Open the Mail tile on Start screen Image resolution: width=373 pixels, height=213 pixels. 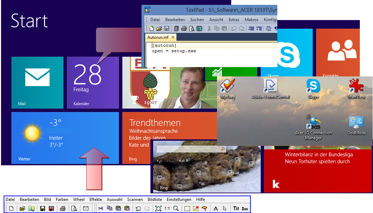(x=37, y=83)
